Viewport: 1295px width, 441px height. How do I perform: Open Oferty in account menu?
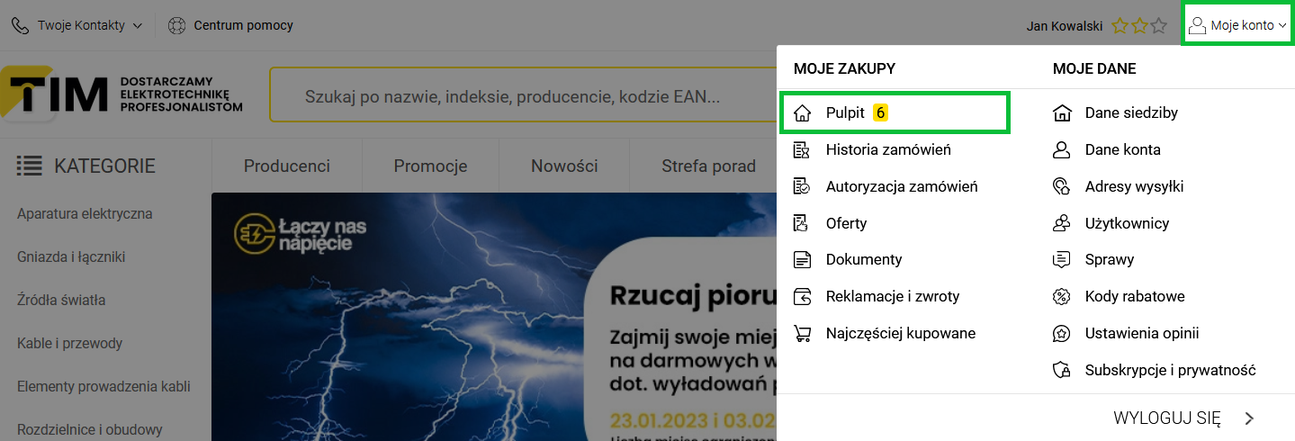846,223
